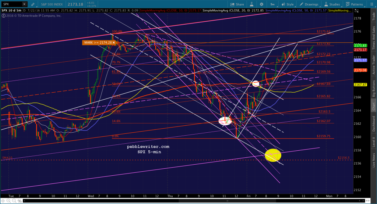377x204 pixels.
Task: Click the $2167.69 Fibonacci level label
Action: point(323,84)
